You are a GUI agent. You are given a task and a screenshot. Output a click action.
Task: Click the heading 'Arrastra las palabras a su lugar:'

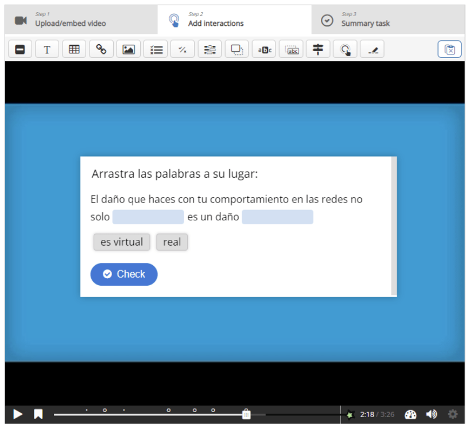(x=175, y=174)
